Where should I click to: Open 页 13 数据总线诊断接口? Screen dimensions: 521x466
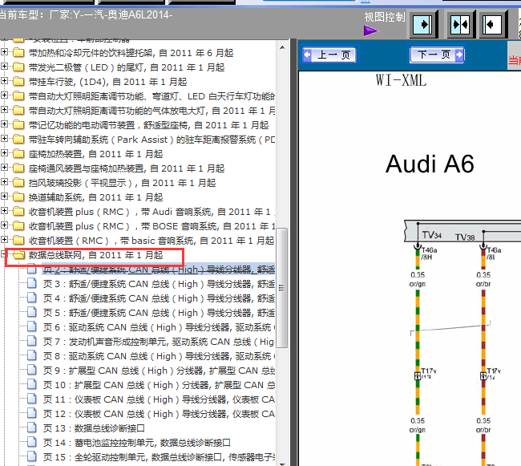tap(94, 428)
